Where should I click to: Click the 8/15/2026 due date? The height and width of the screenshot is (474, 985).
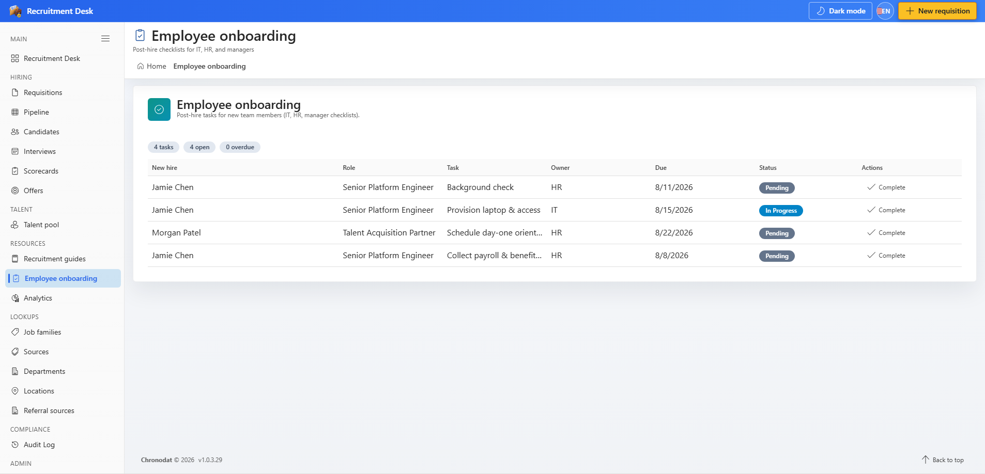pos(674,210)
